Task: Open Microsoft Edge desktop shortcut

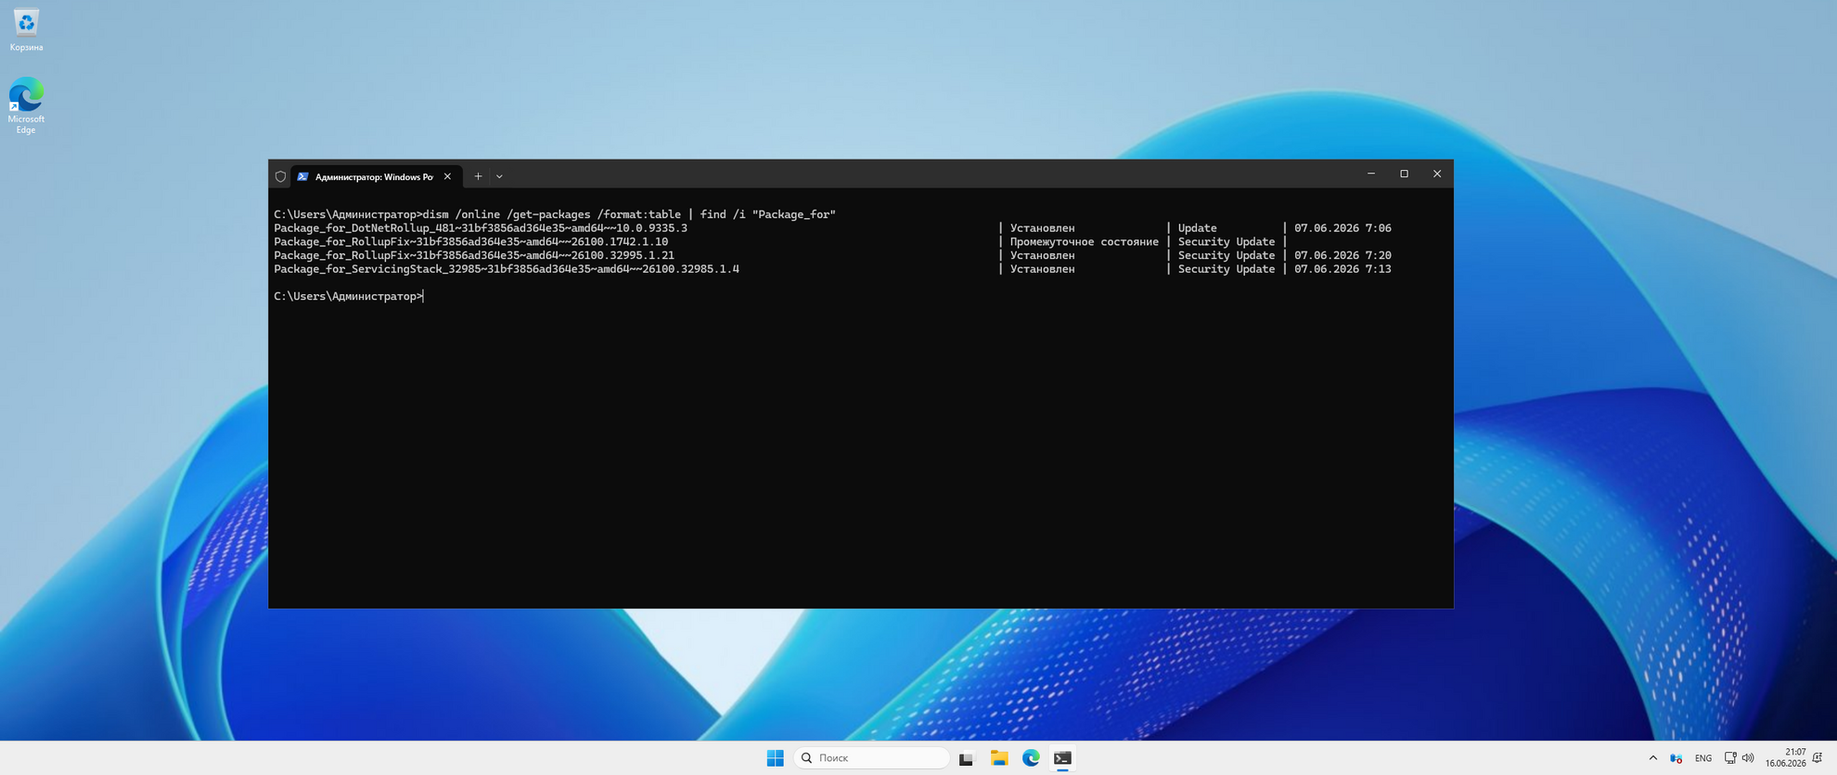Action: click(x=26, y=106)
